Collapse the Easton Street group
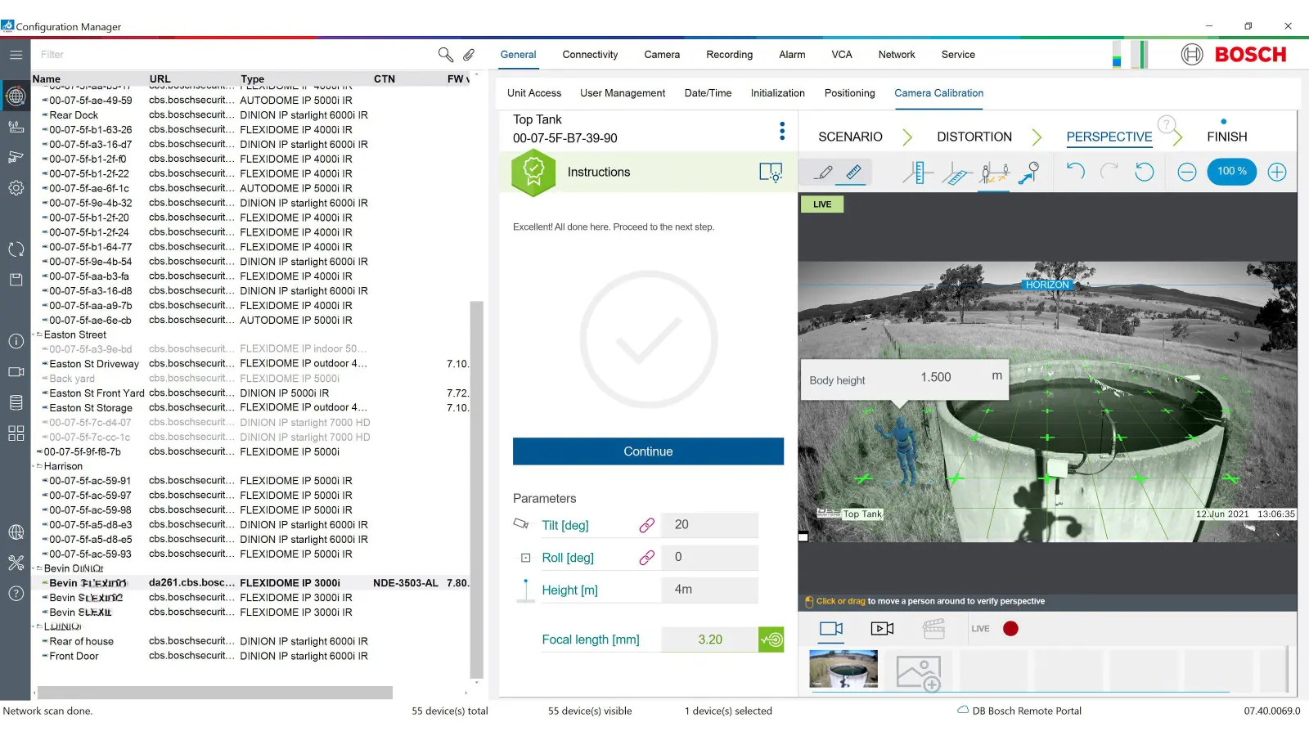 34,334
